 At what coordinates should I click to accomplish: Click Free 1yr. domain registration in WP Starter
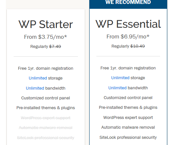click(45, 68)
